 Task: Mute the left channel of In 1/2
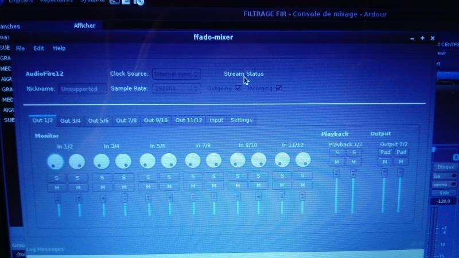[x=57, y=188]
